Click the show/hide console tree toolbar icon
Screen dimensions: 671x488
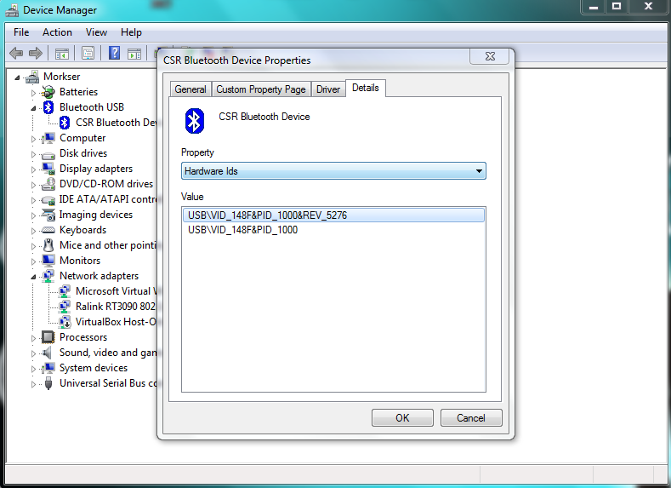point(62,54)
